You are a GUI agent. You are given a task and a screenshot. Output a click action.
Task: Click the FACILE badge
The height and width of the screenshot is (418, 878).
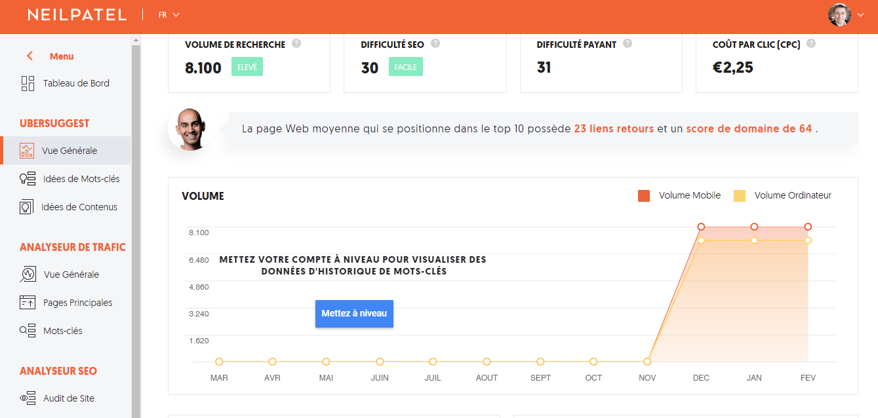[x=406, y=67]
